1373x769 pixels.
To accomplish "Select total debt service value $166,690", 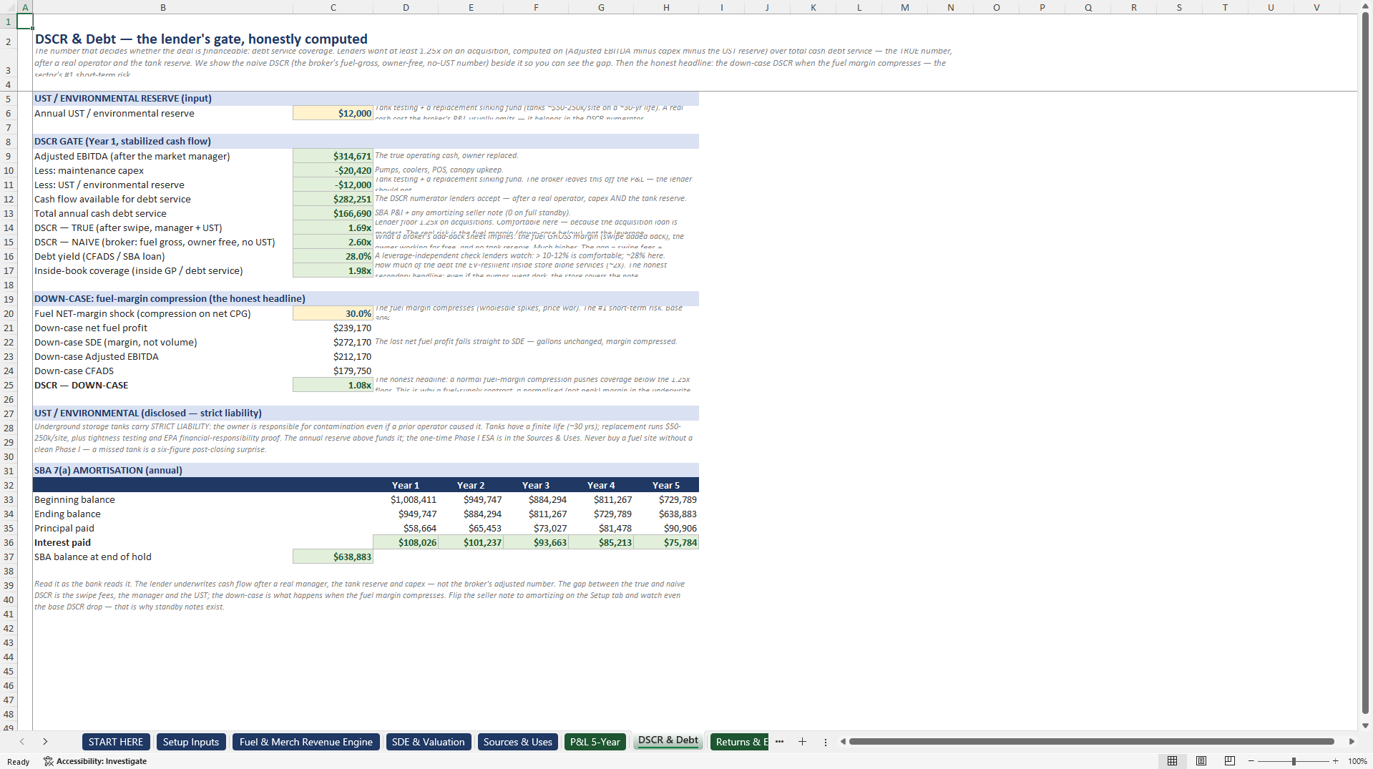I will [x=333, y=213].
